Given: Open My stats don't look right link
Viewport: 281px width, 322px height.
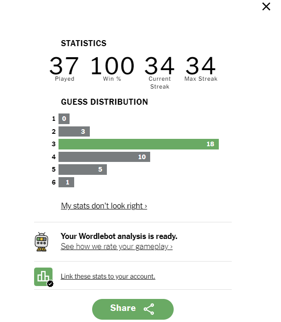Looking at the screenshot, I should 104,206.
